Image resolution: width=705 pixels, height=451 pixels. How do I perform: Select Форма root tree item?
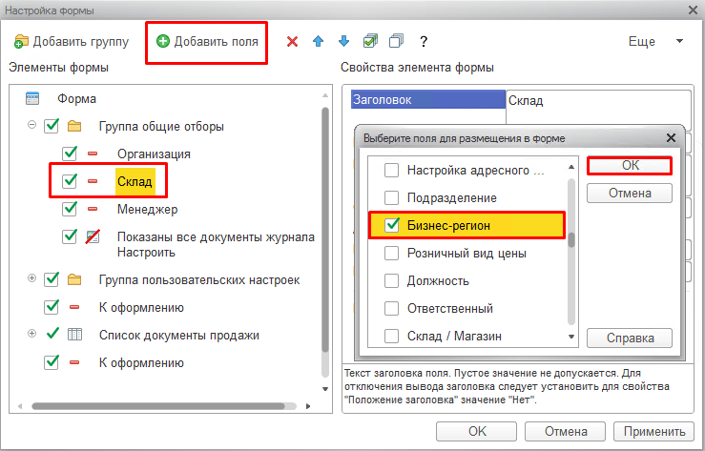tap(76, 98)
